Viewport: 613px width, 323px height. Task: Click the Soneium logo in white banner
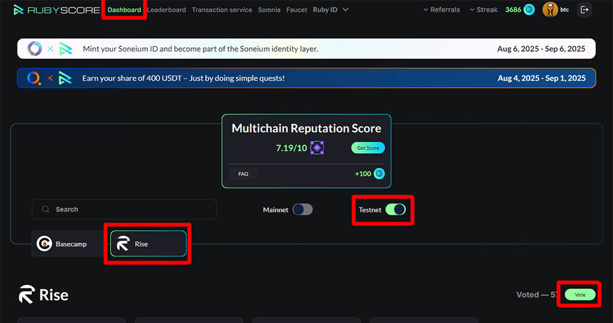[34, 48]
